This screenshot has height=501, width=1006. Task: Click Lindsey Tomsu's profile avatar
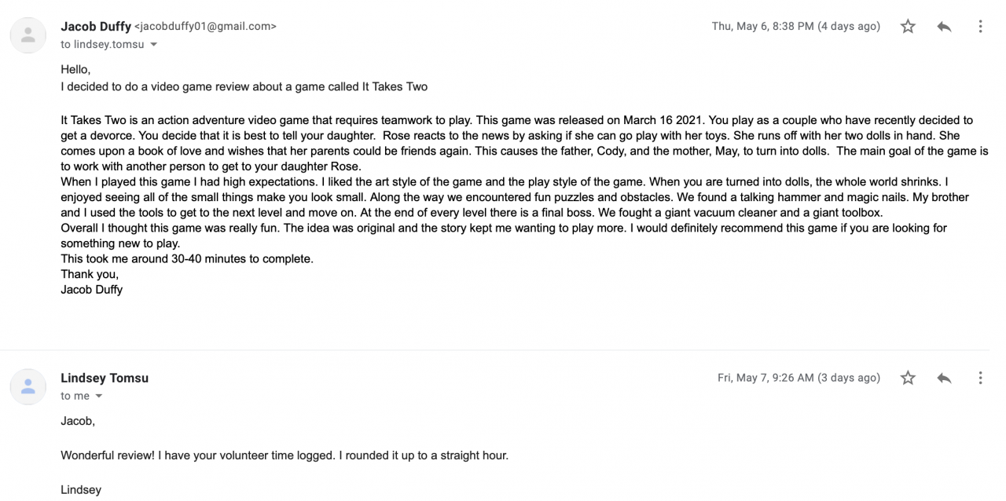[28, 386]
